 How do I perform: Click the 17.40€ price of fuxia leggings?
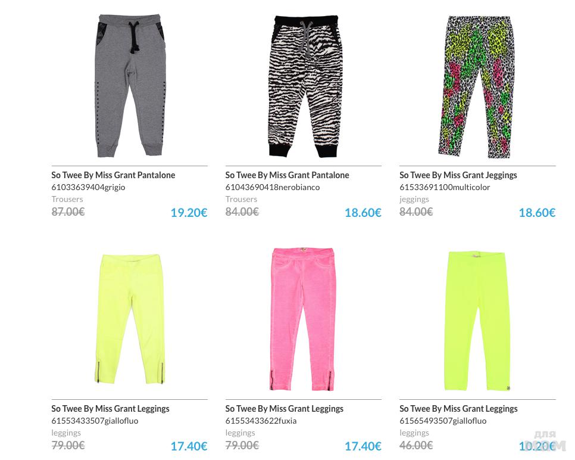363,446
